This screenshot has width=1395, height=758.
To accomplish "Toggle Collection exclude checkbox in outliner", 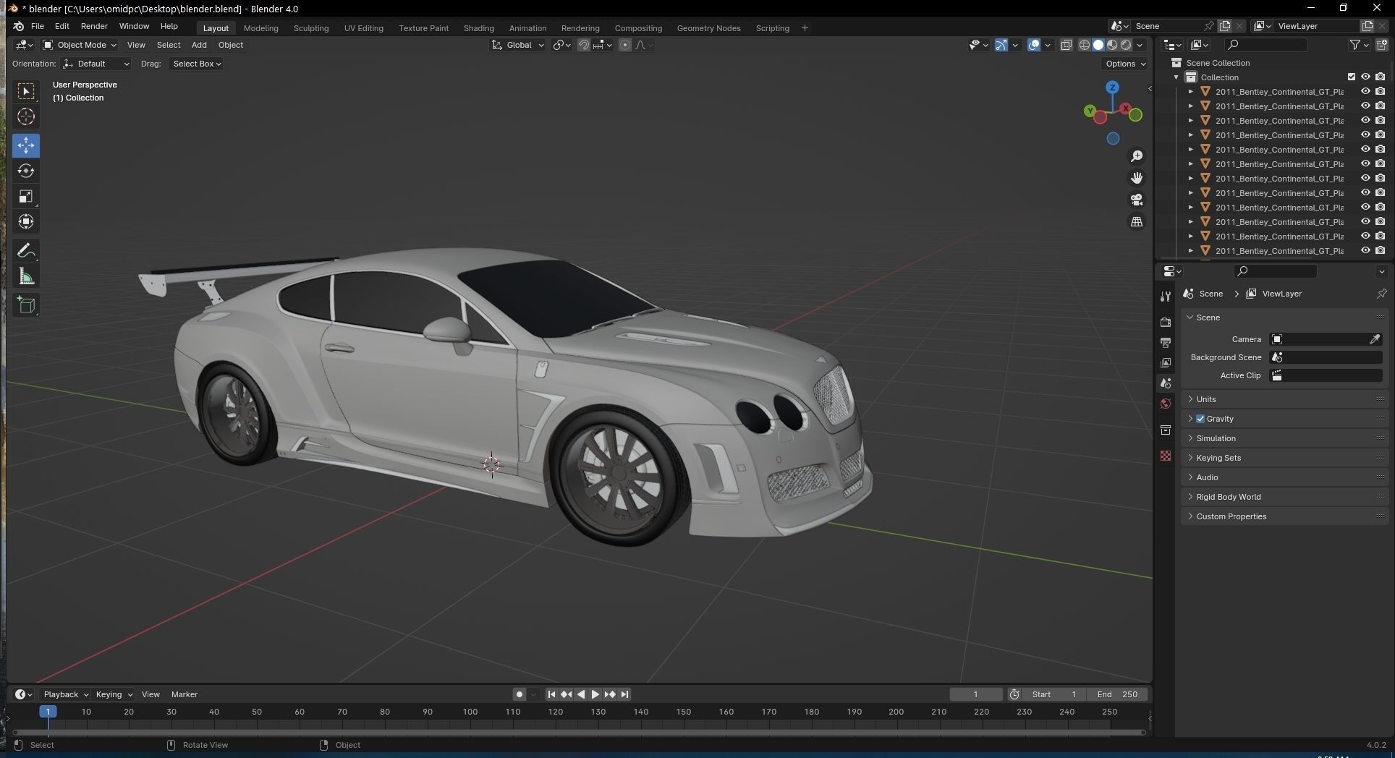I will tap(1351, 77).
